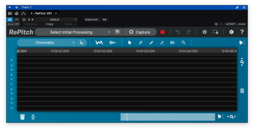
Task: Click the redo arrow in RePitch
Action: coord(188,32)
